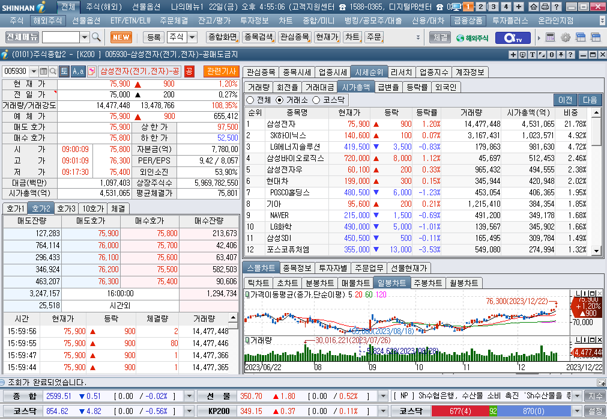The height and width of the screenshot is (420, 607).
Task: Switch to virtual screen 2
Action: click(481, 7)
